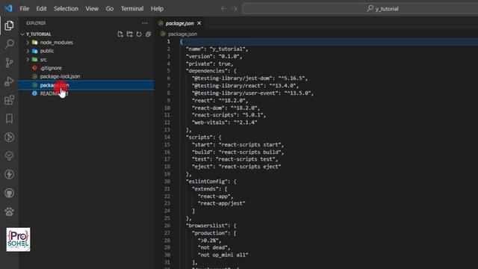Click the "react-app/jest" string
The height and width of the screenshot is (269, 478).
[x=221, y=203]
